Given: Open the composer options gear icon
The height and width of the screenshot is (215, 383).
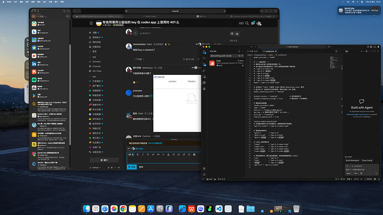Looking at the screenshot, I should [194, 155].
